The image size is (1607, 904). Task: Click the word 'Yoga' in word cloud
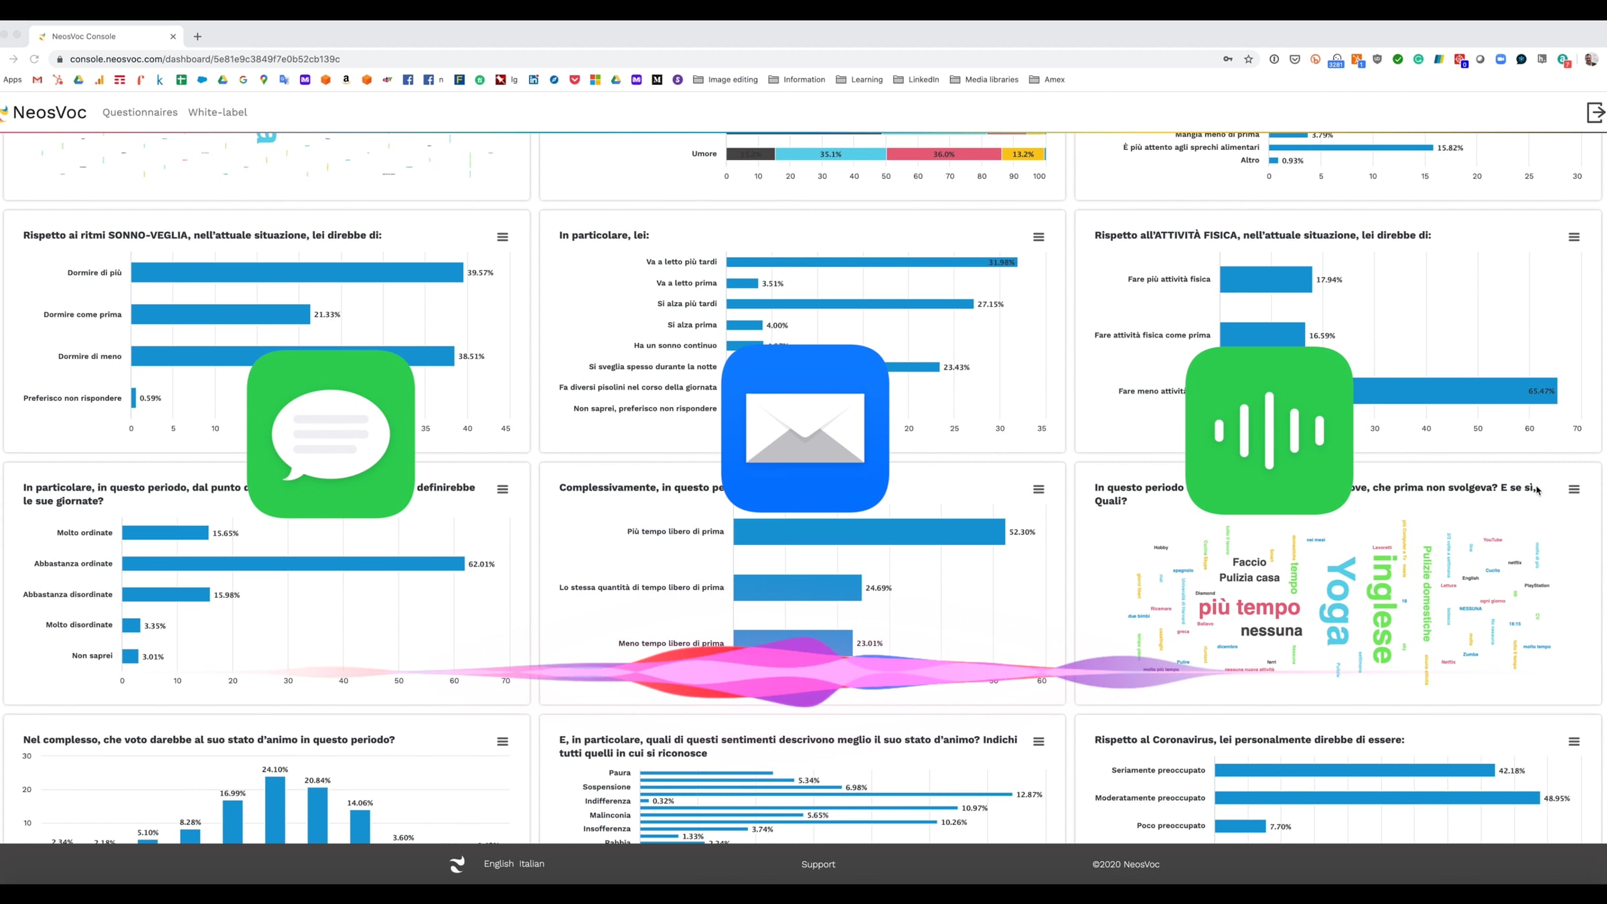click(1337, 601)
